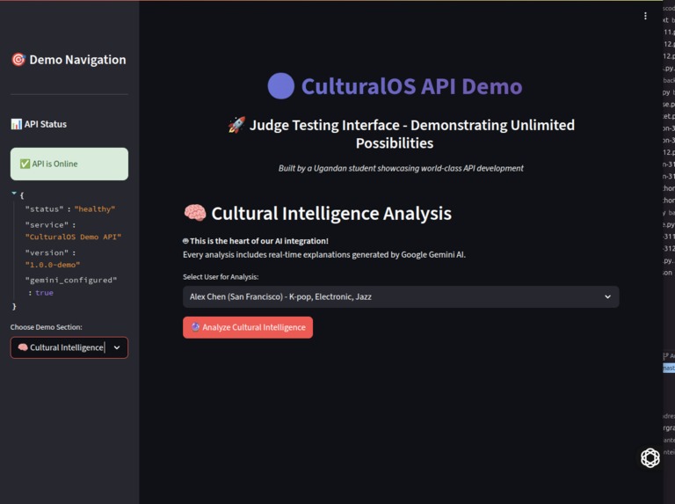
Task: Click the green checkmark in API is Online
Action: 25,164
